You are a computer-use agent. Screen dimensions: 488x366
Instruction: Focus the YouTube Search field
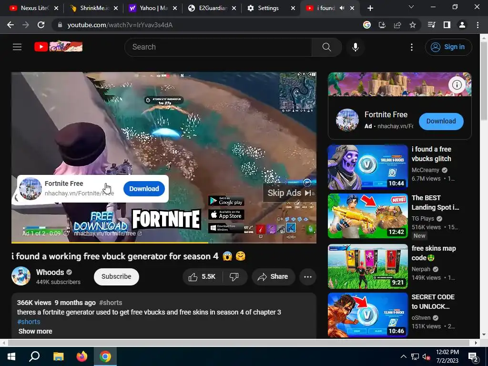[218, 47]
